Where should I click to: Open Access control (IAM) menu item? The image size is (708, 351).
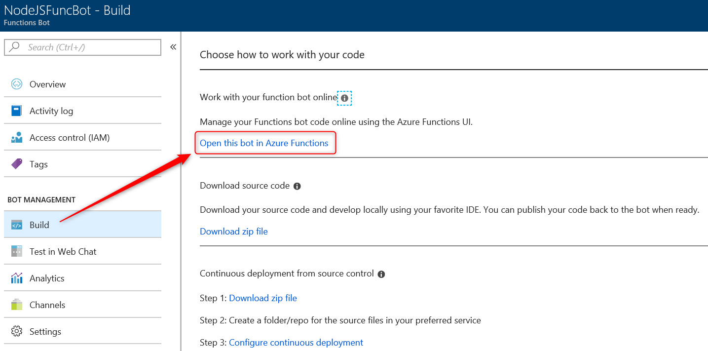(70, 138)
